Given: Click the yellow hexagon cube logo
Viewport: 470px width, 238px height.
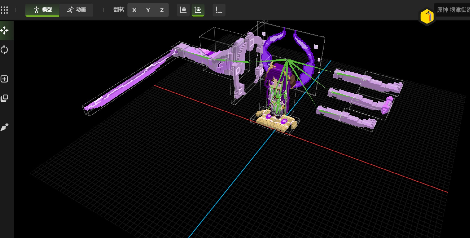Looking at the screenshot, I should pos(427,17).
